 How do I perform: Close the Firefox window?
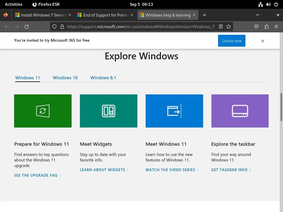tap(278, 15)
